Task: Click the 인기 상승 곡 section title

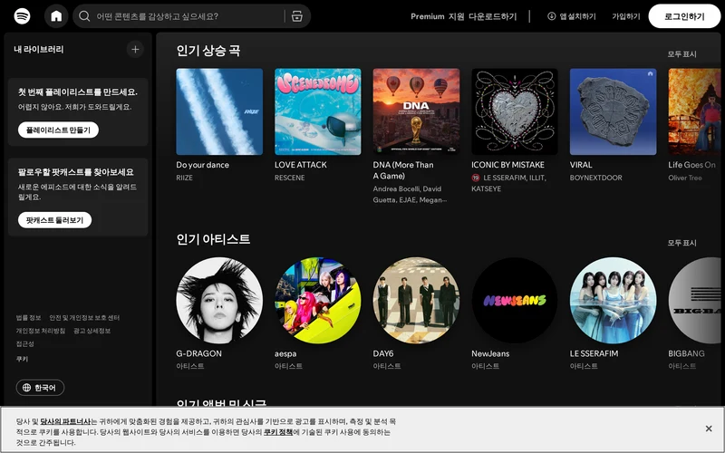Action: 208,51
